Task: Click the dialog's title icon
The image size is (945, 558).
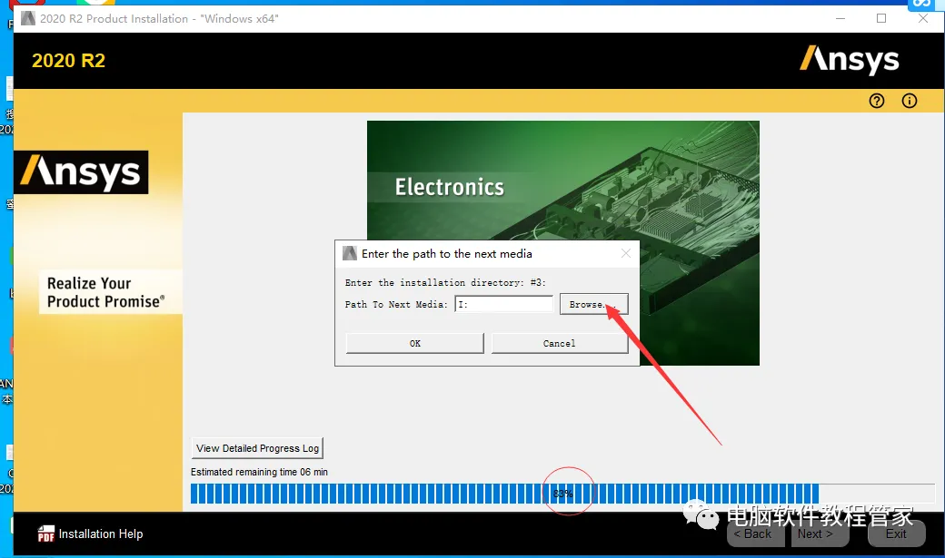Action: (350, 253)
